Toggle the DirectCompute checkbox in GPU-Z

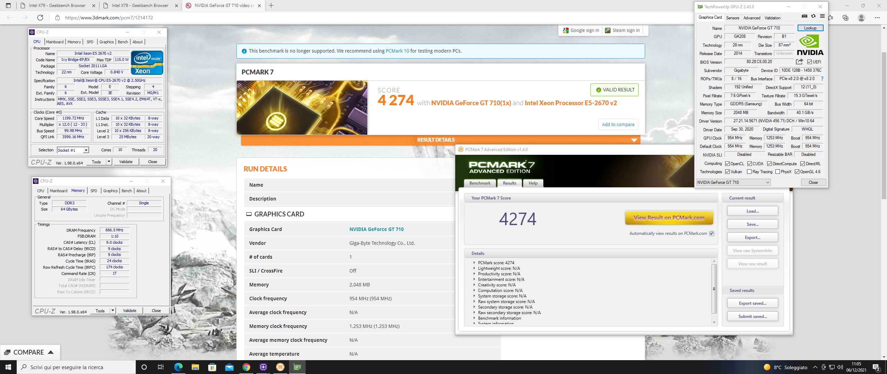click(x=769, y=164)
